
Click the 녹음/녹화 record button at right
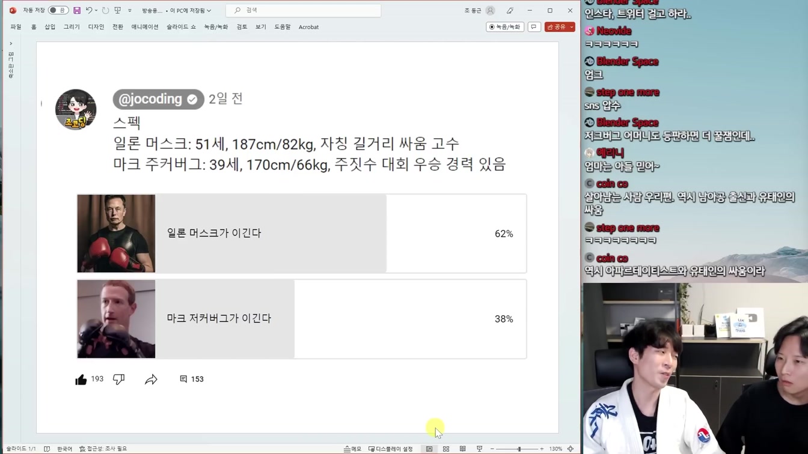[x=505, y=27]
